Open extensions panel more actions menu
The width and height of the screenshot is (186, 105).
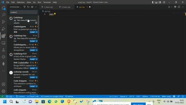[36, 7]
